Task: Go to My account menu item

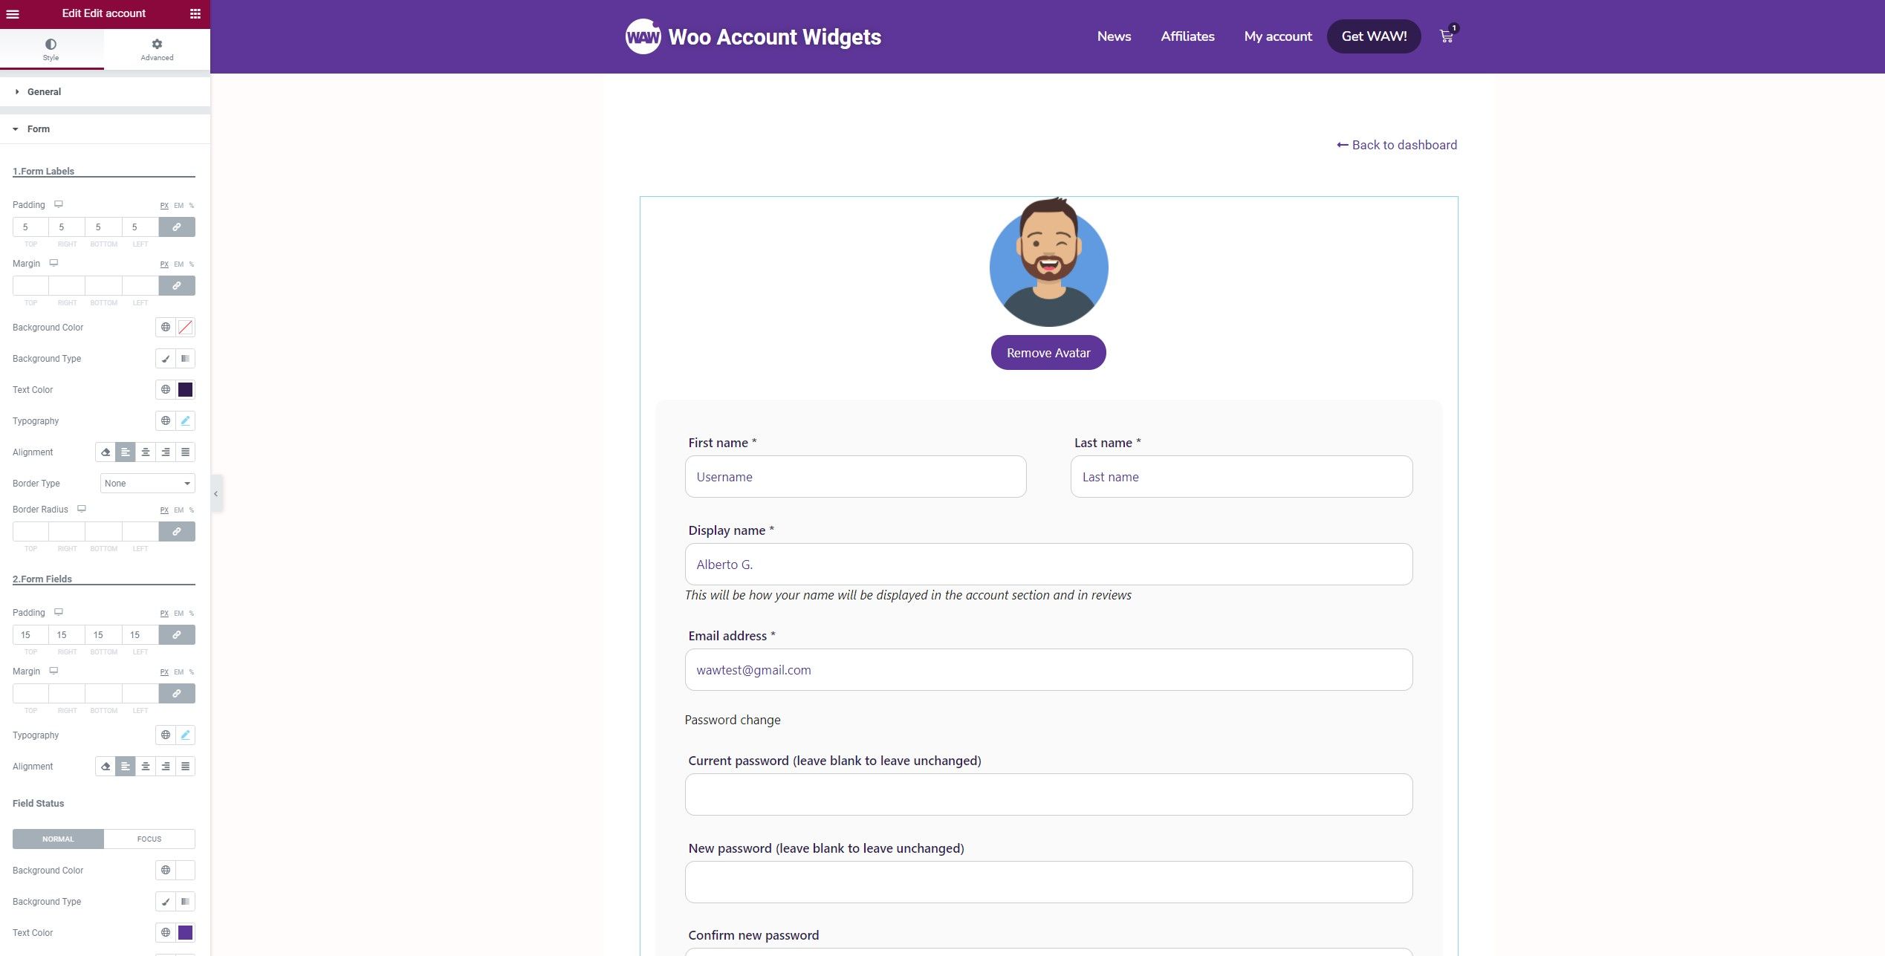Action: point(1278,36)
